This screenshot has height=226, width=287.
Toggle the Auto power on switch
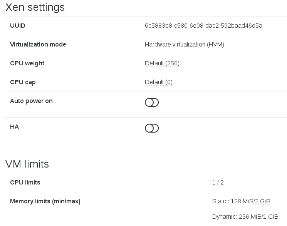click(x=152, y=102)
